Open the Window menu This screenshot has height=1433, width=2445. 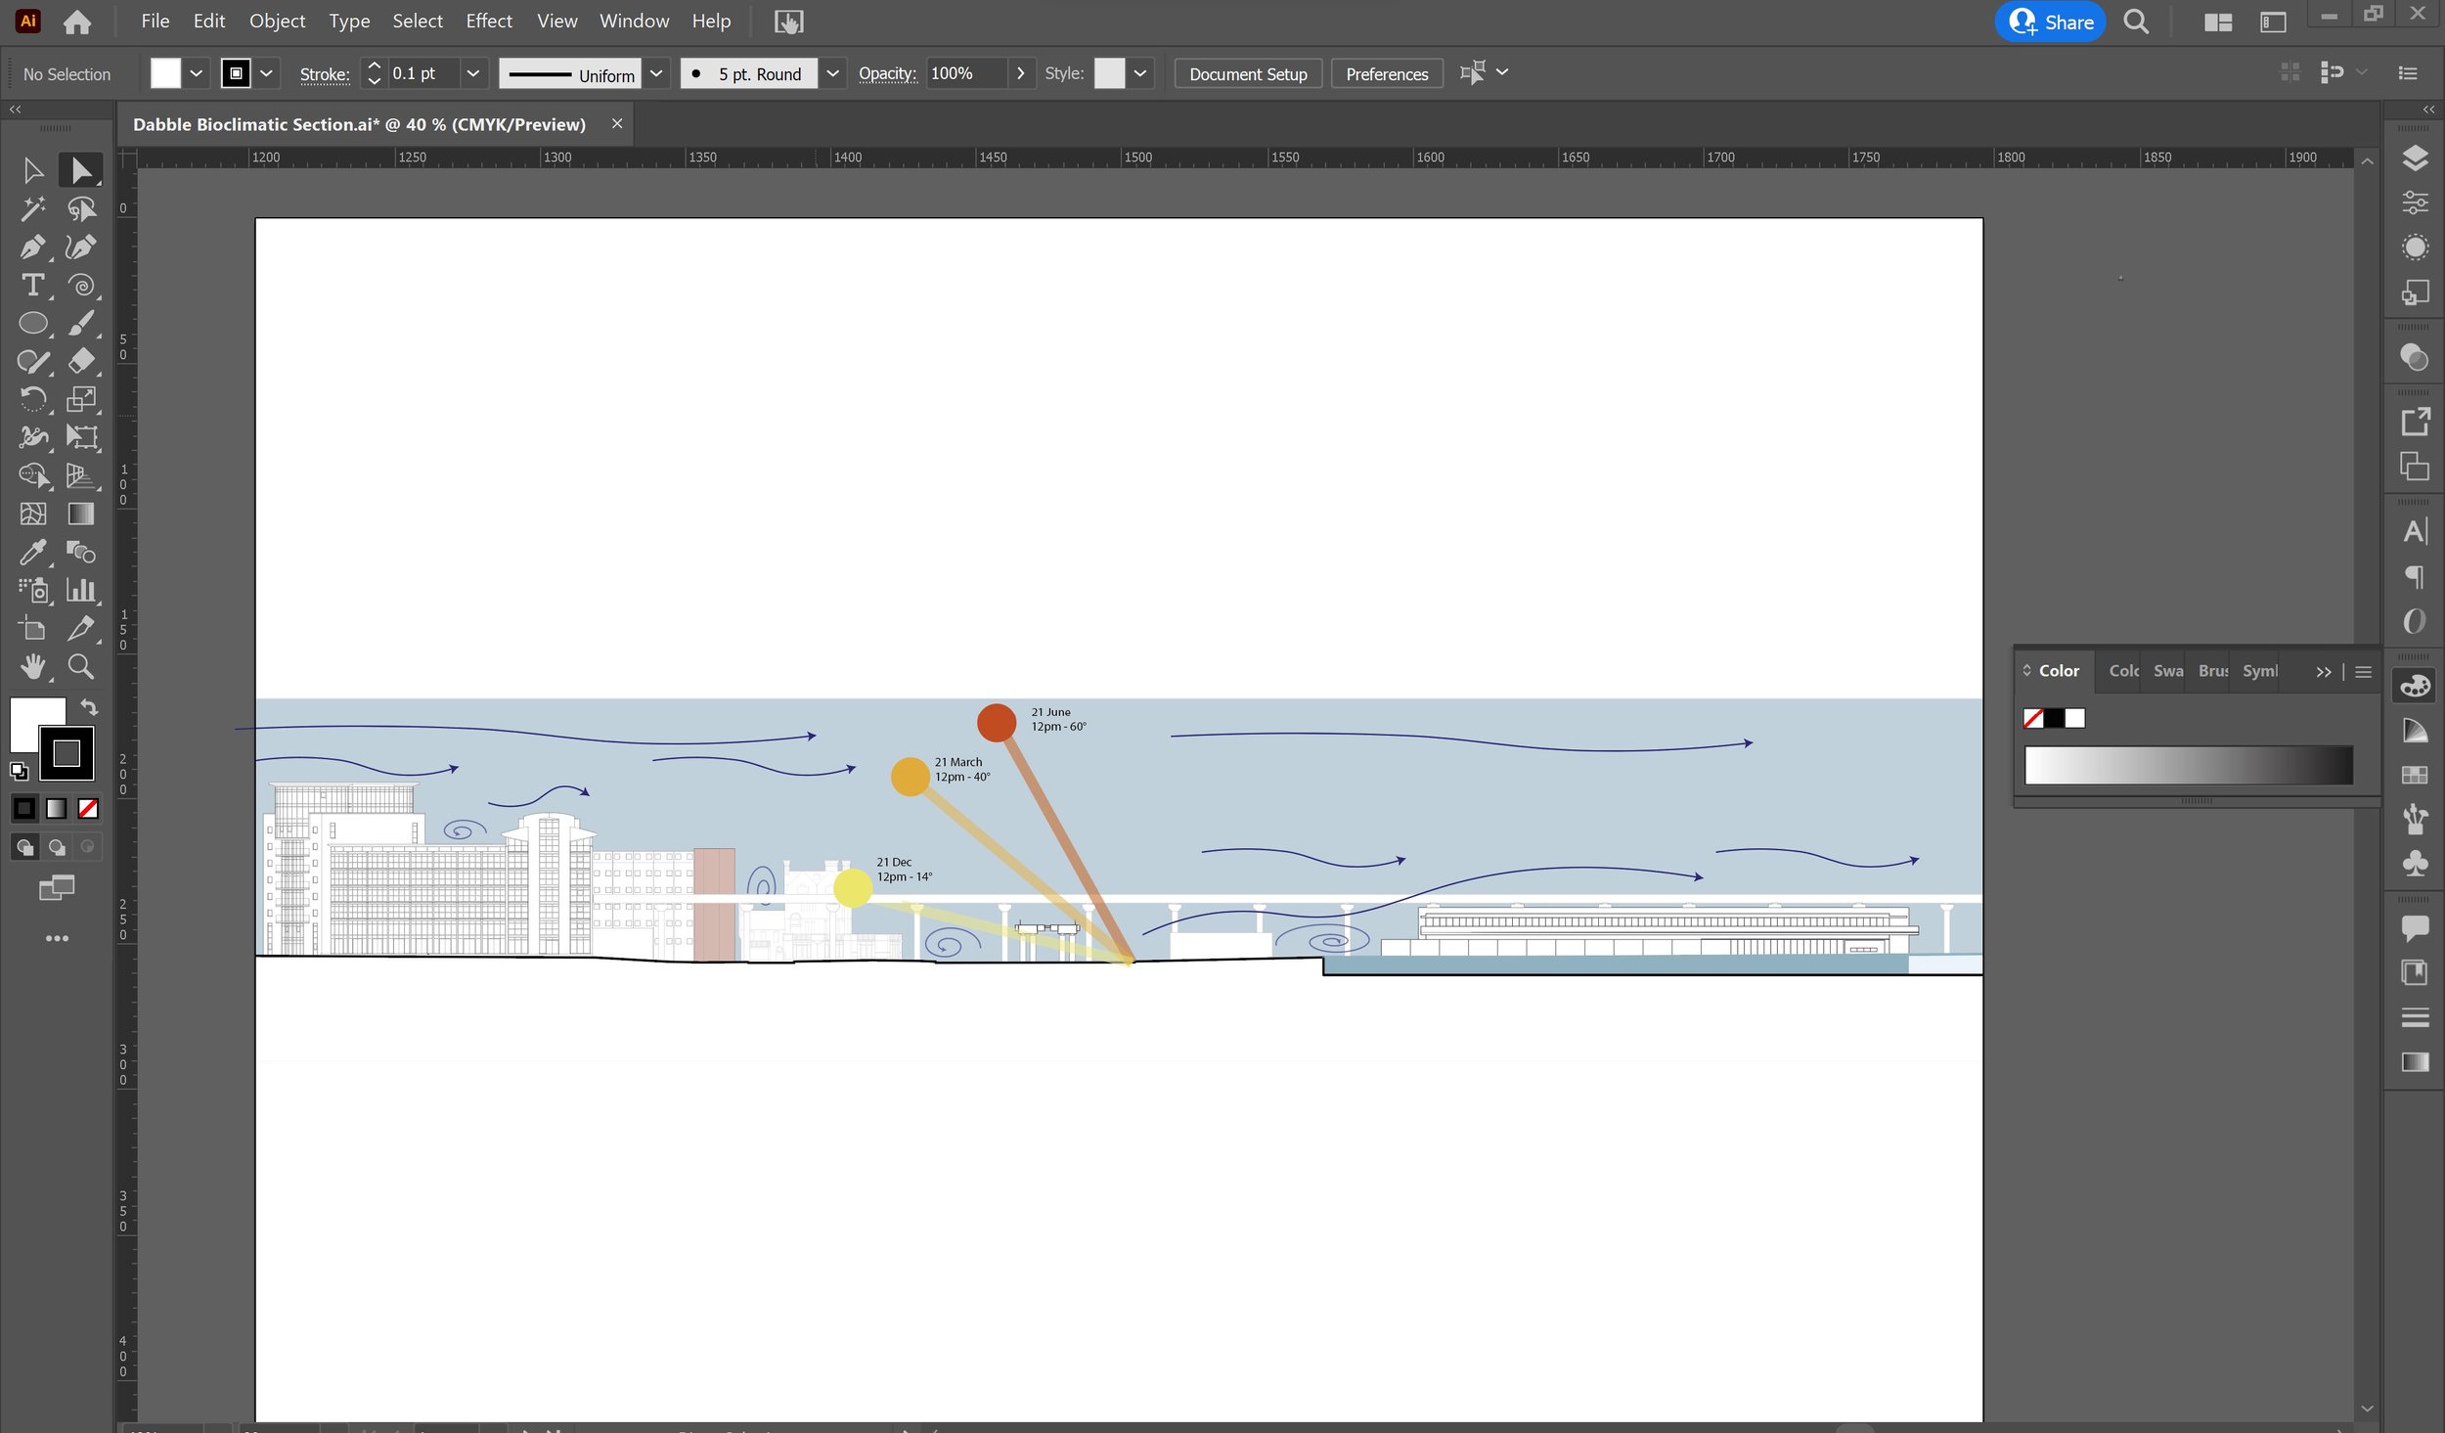634,21
